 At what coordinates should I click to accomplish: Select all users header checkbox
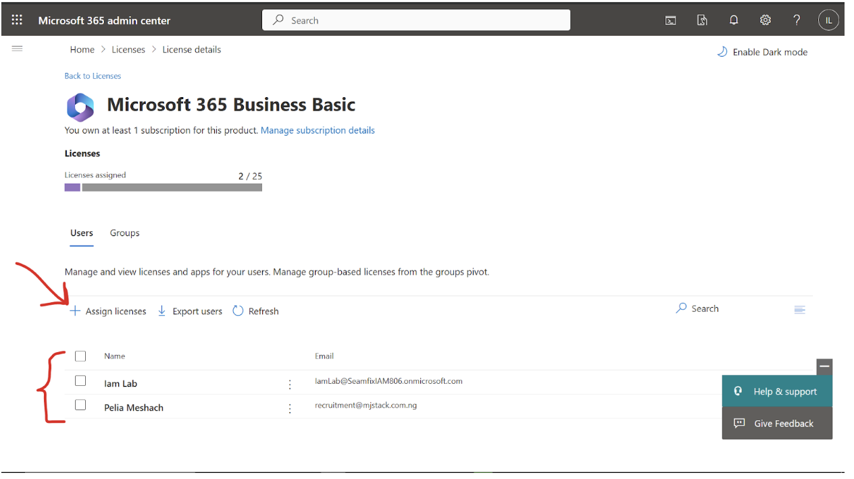click(80, 356)
